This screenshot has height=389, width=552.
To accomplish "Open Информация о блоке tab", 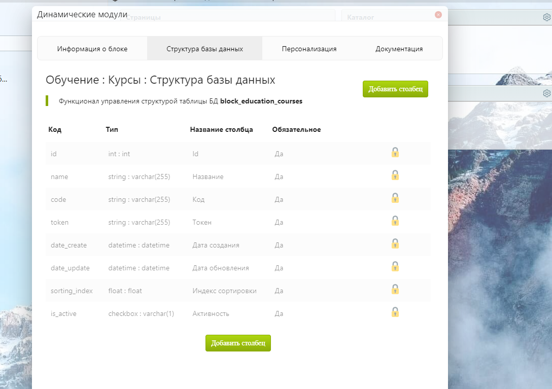I will coord(92,49).
